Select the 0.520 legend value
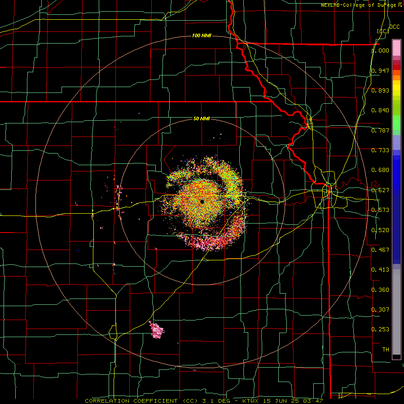 coord(380,230)
